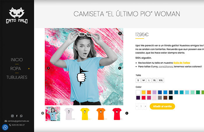
Task: Select size XXL
Action: click(x=161, y=80)
